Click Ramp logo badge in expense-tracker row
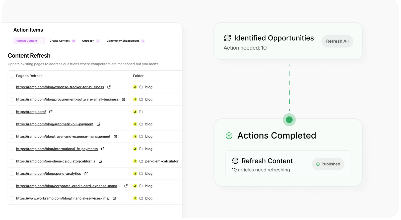401x220 pixels. [x=135, y=87]
